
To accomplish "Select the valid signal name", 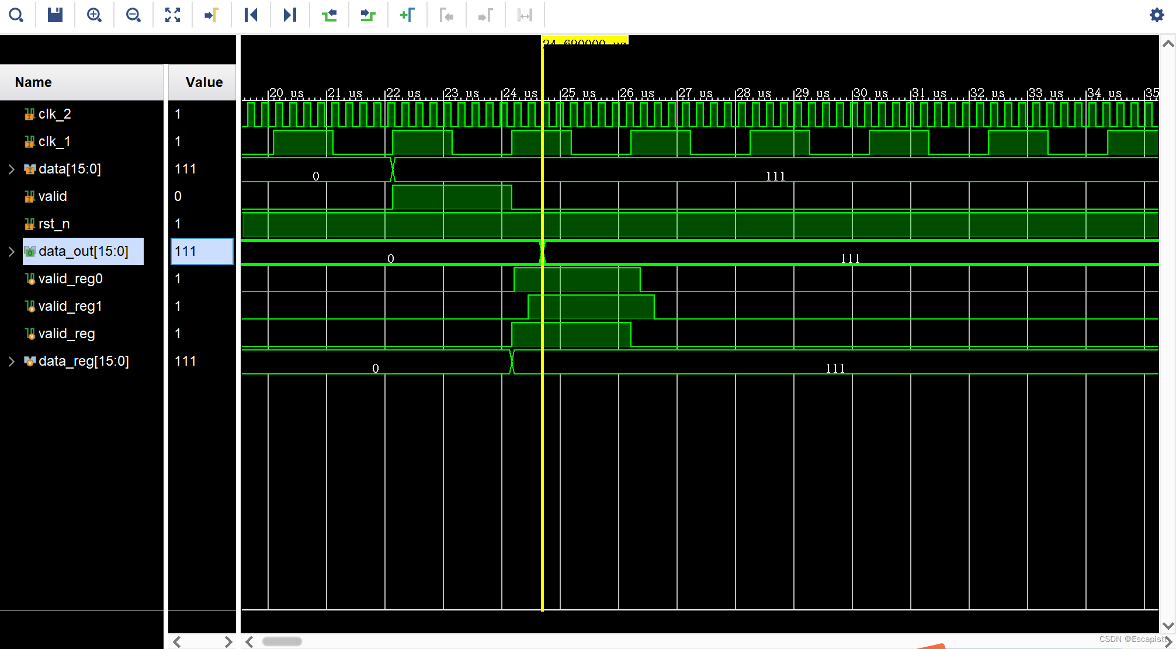I will pyautogui.click(x=53, y=197).
